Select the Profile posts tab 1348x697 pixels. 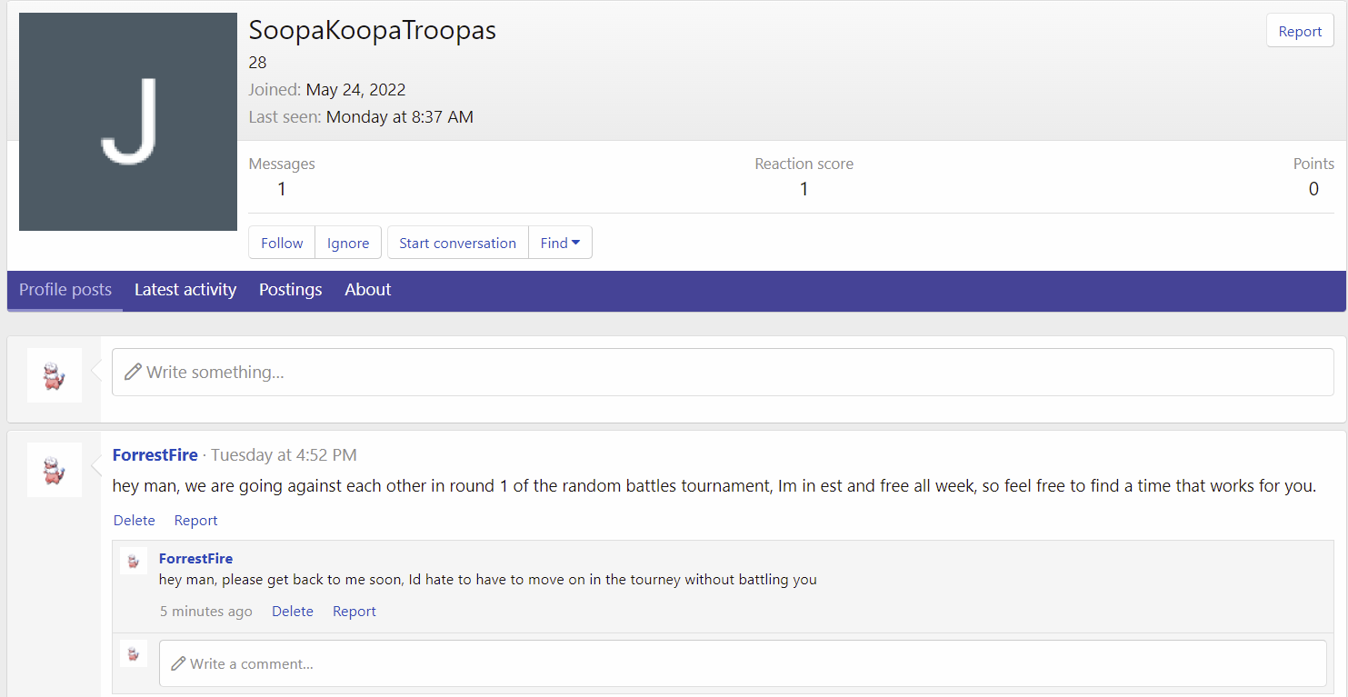pyautogui.click(x=65, y=290)
